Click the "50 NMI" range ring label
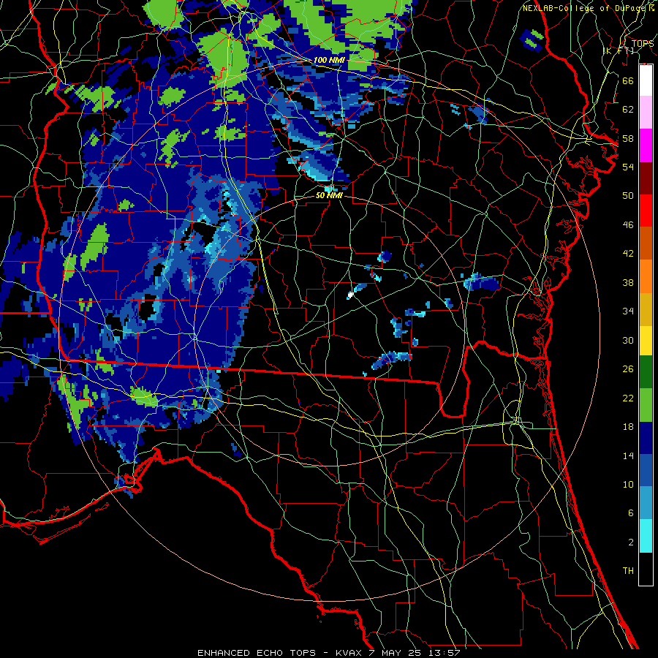 coord(329,195)
